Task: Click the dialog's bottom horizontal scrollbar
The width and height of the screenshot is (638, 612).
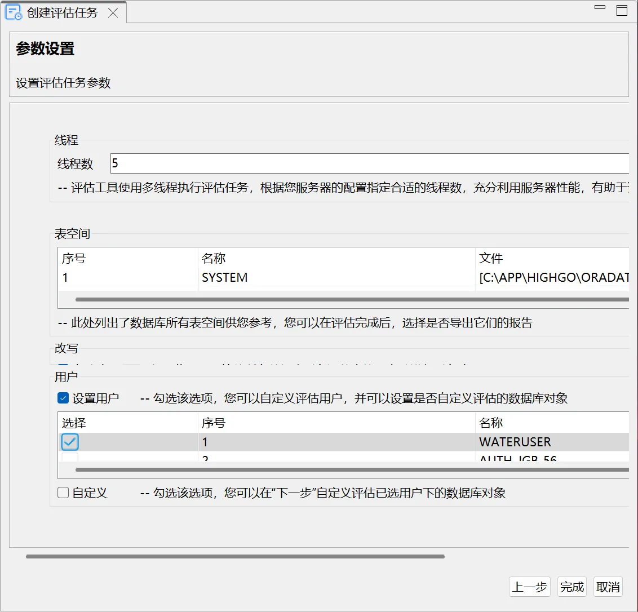Action: pos(235,556)
